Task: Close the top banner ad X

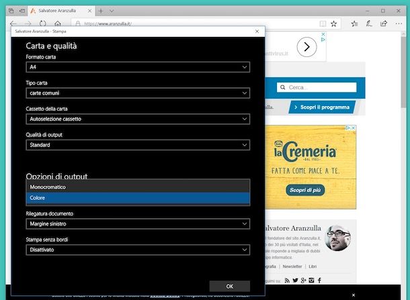Action: click(323, 34)
